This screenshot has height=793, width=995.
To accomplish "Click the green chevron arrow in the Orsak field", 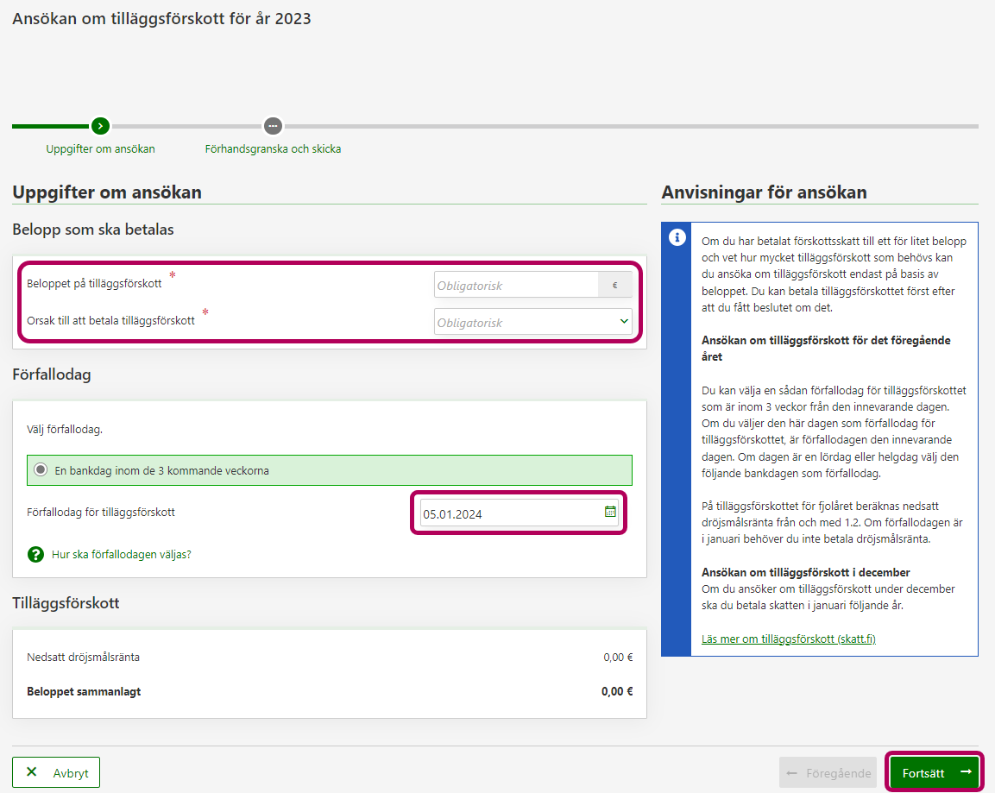I will (624, 322).
